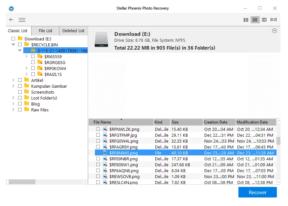
Task: Click the back arrow button
Action: coord(11,20)
